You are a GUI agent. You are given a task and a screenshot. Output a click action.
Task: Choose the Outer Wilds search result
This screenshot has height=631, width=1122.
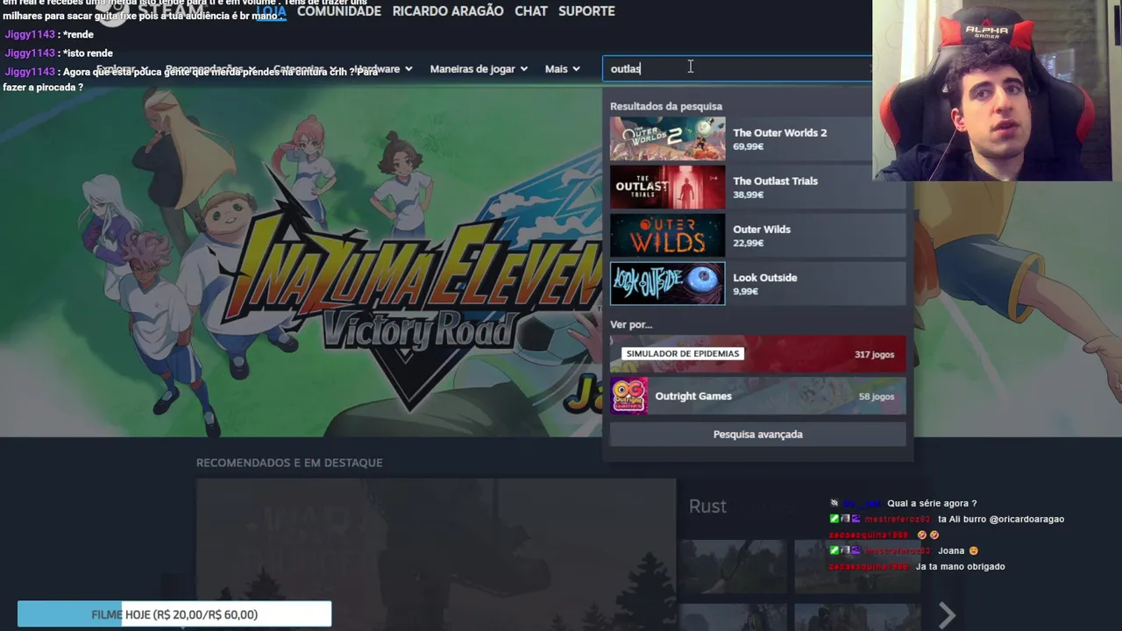pyautogui.click(x=757, y=236)
